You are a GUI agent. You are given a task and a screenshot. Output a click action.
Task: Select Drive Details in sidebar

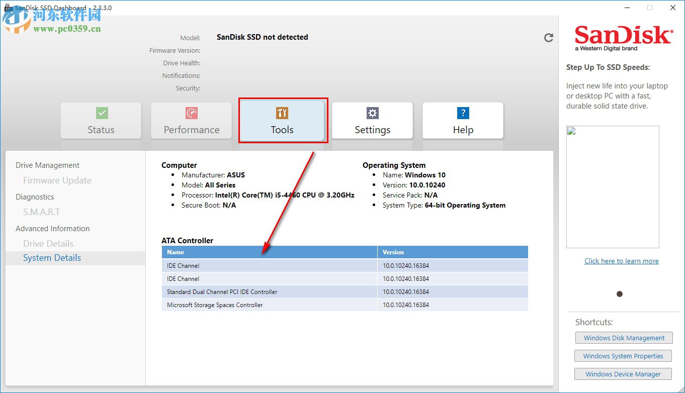(48, 244)
